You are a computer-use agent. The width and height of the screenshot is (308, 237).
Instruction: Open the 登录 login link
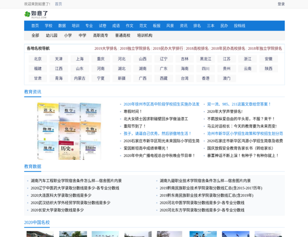coord(281,4)
